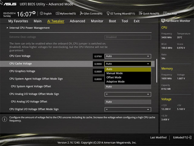
Task: Click the EzMode exit arrow icon
Action: pos(189,137)
